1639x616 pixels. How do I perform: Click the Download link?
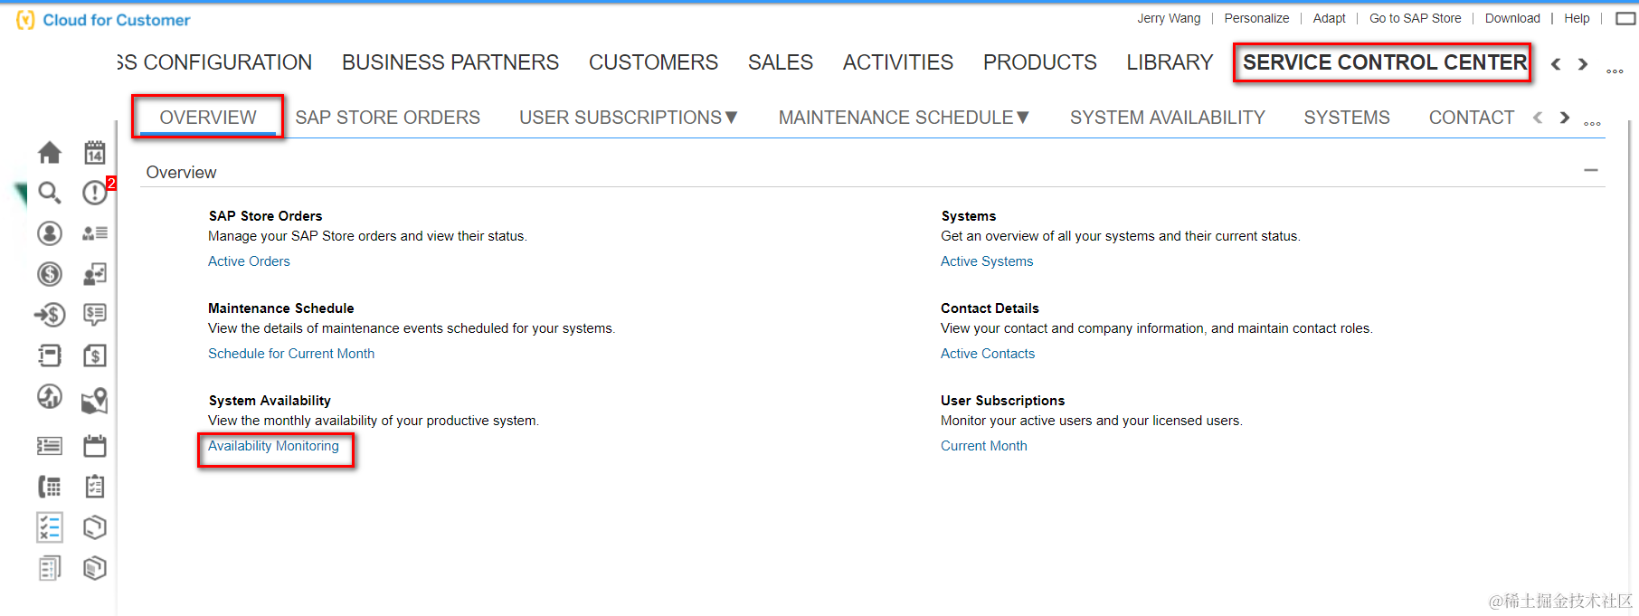tap(1512, 18)
